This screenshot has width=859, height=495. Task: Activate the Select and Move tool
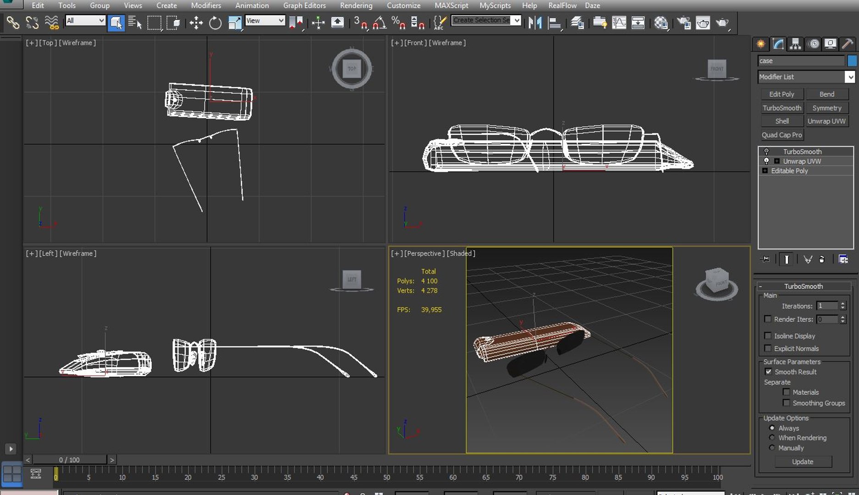[x=196, y=22]
